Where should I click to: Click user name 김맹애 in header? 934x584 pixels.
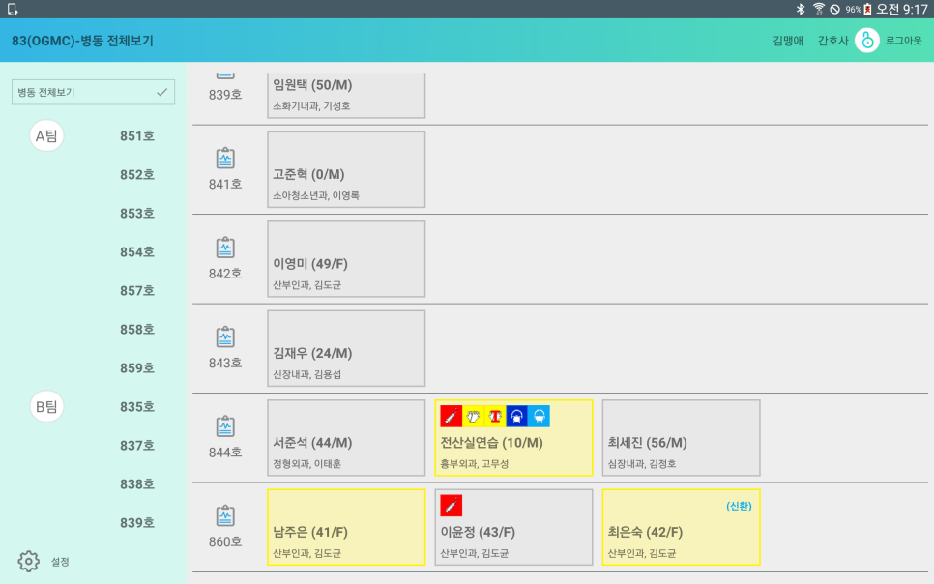pyautogui.click(x=788, y=41)
